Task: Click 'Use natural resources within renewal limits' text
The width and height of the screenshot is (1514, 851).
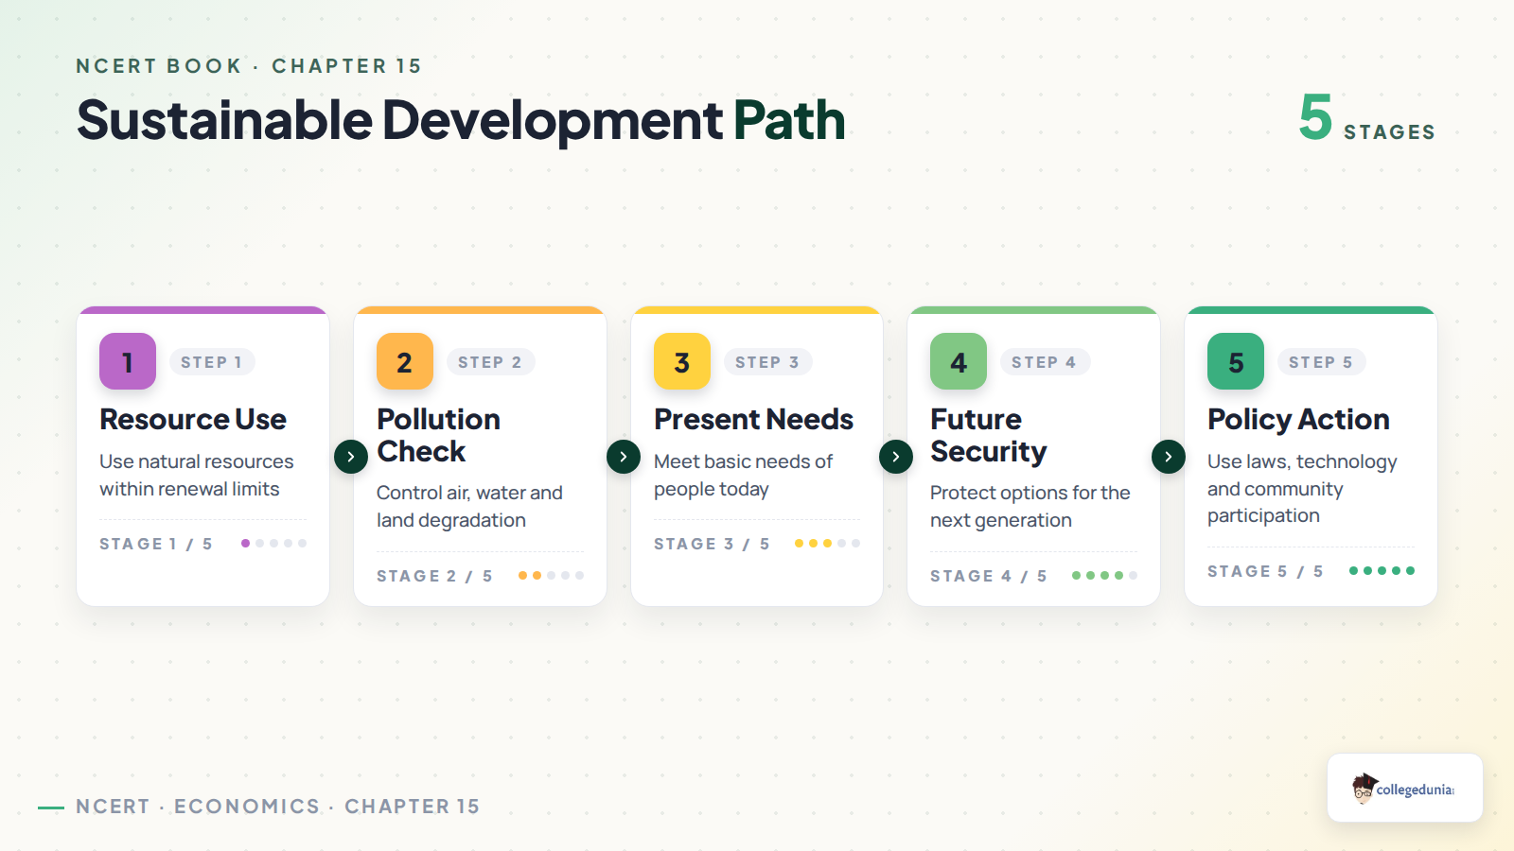Action: [x=197, y=476]
